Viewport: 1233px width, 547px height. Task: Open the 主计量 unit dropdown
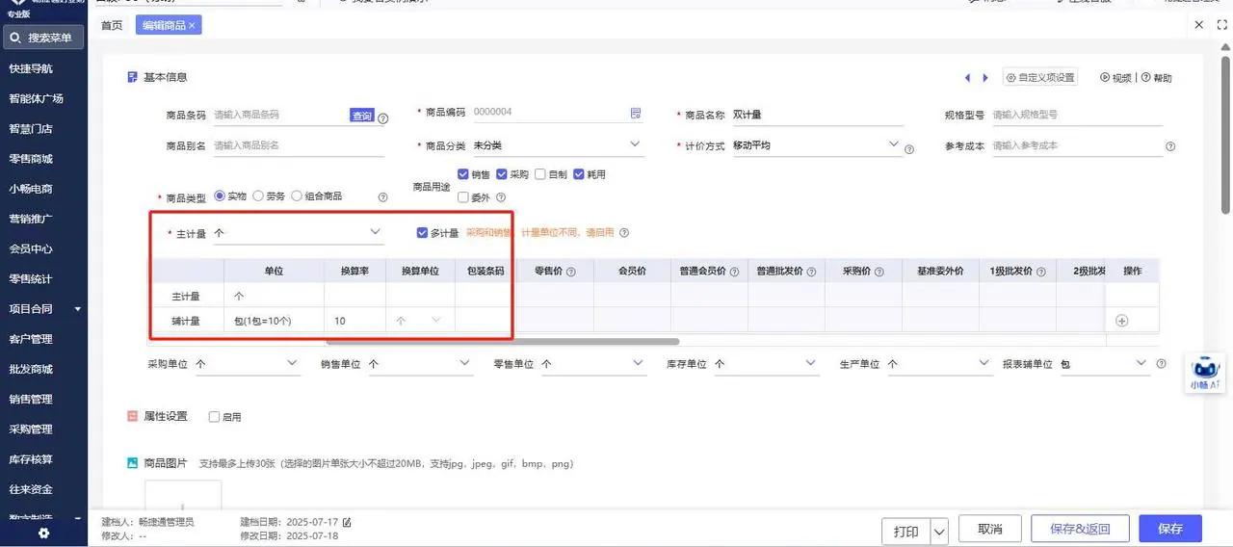pos(299,233)
